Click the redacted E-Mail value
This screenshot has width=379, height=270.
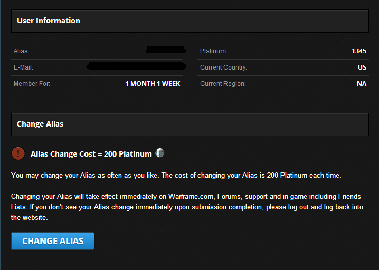136,66
